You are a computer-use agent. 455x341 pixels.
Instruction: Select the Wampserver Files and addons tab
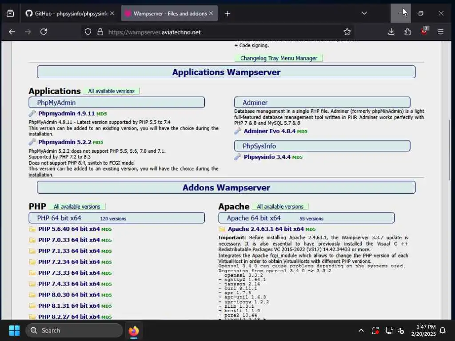pos(169,13)
